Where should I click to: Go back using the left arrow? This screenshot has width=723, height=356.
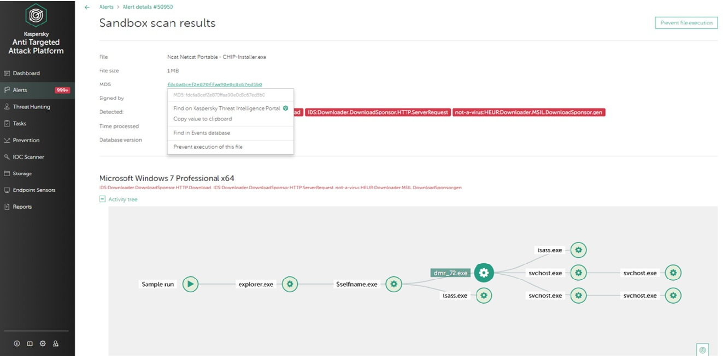[87, 7]
